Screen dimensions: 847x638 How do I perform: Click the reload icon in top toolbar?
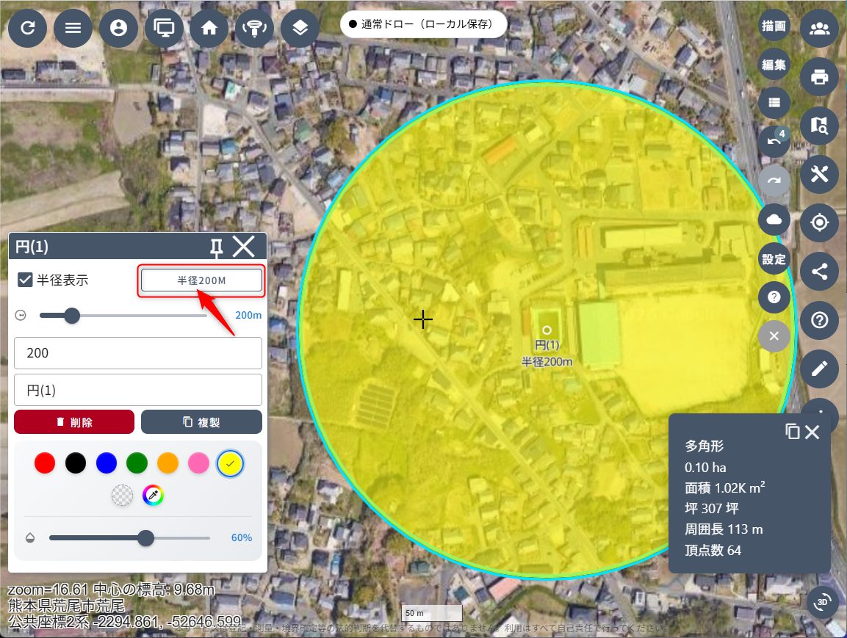28,29
